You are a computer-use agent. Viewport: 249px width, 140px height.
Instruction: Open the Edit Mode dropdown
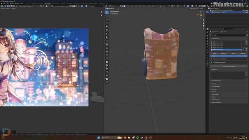114,6
